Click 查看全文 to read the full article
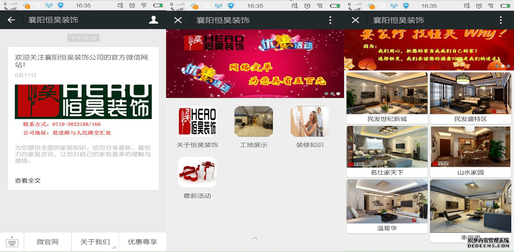The width and height of the screenshot is (514, 252). (x=28, y=180)
